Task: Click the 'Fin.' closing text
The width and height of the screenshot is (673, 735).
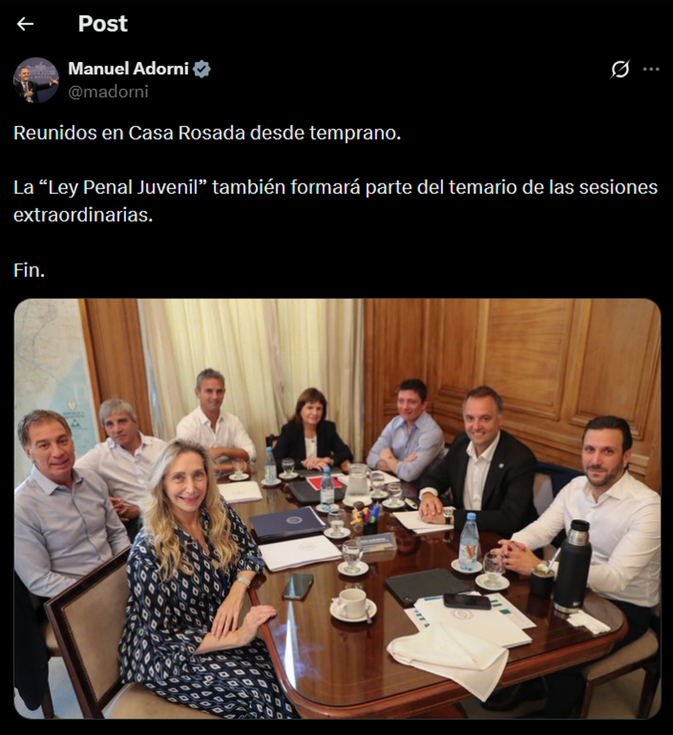Action: [29, 270]
